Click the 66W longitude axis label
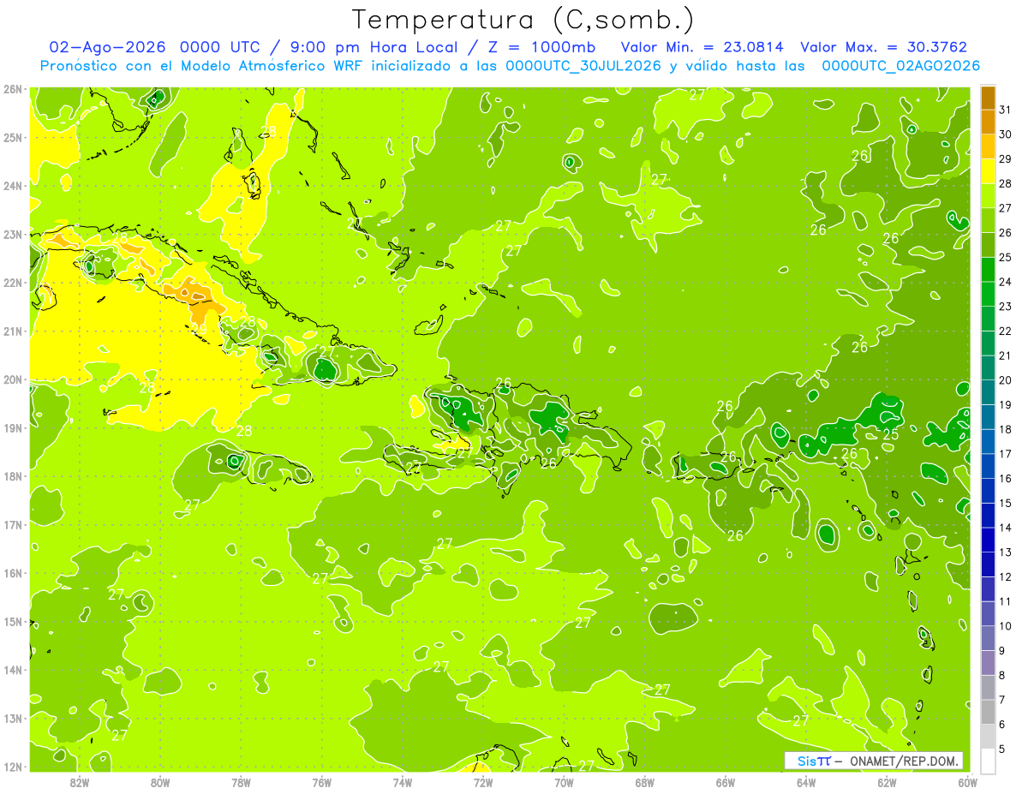 point(726,782)
